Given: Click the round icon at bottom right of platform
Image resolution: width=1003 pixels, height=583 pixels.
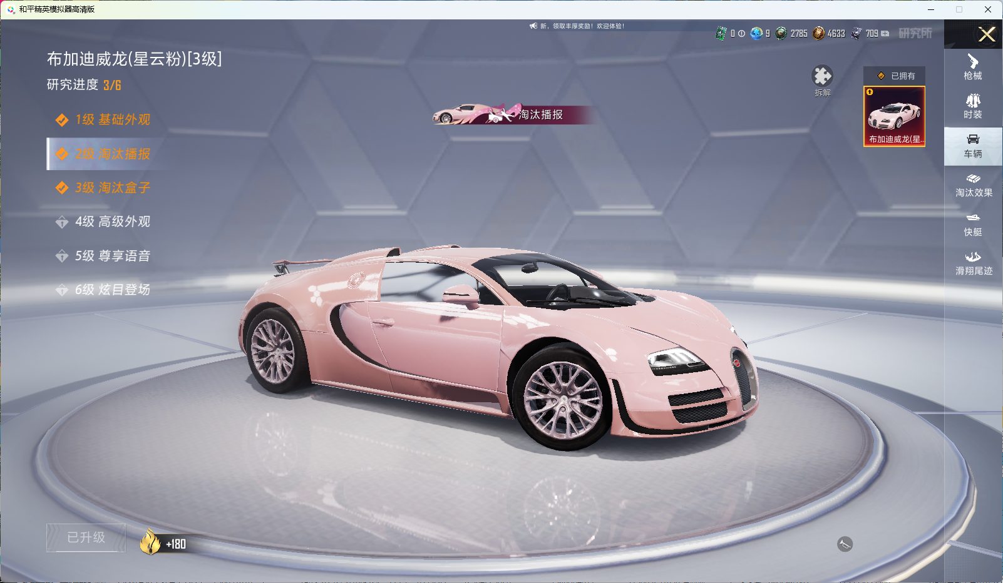Looking at the screenshot, I should (845, 544).
